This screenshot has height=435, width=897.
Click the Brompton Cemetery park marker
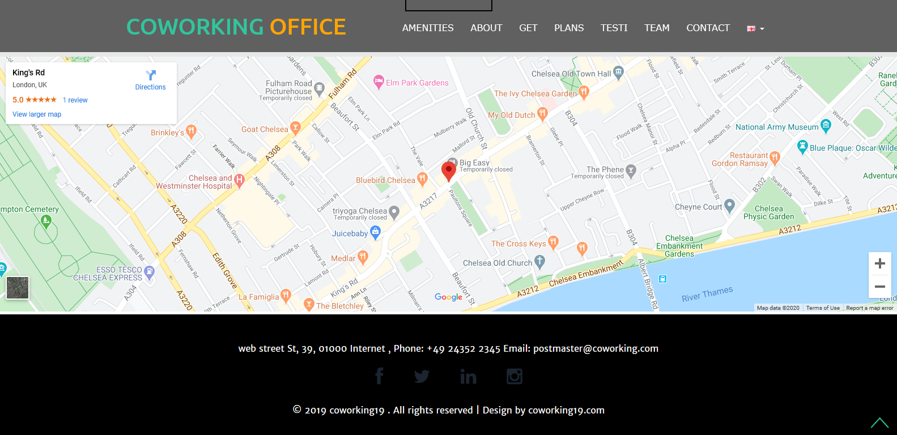pos(46,221)
